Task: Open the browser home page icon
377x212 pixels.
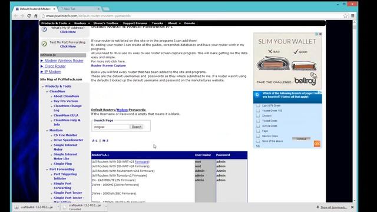Action: click(x=35, y=16)
